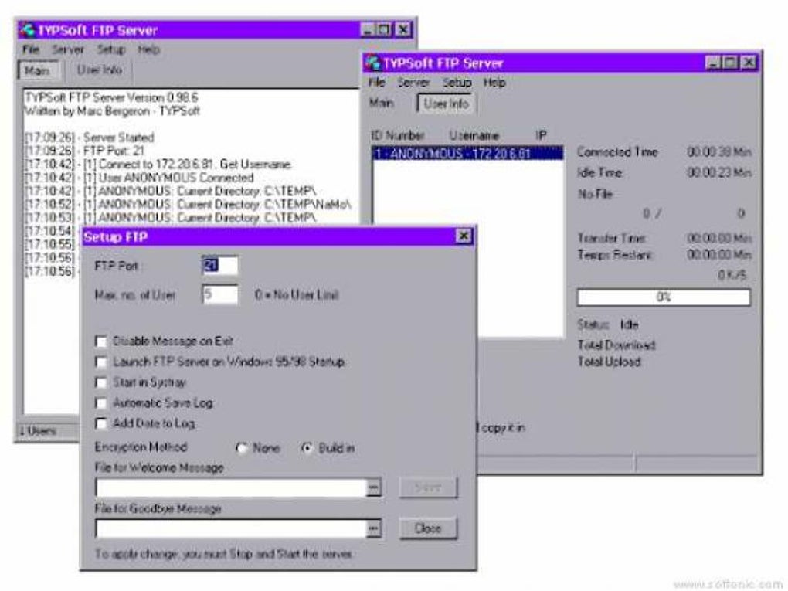The image size is (788, 591).
Task: Click the Save button in Setup FTP
Action: 428,487
